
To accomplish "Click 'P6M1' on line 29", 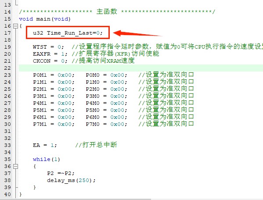I will (x=40, y=117).
